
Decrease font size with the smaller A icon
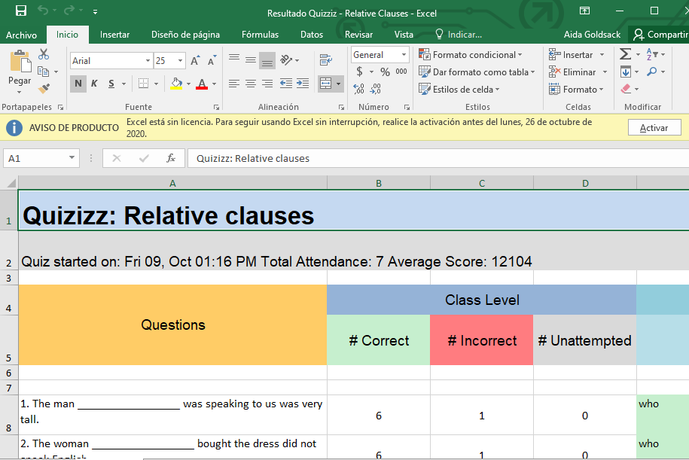click(x=212, y=61)
